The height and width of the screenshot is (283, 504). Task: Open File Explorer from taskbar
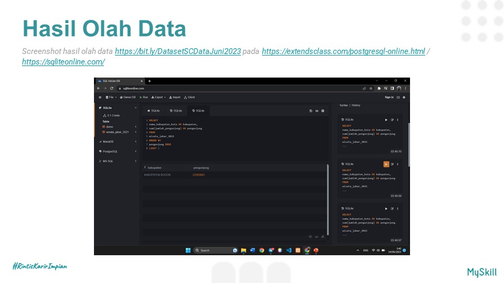click(x=244, y=251)
